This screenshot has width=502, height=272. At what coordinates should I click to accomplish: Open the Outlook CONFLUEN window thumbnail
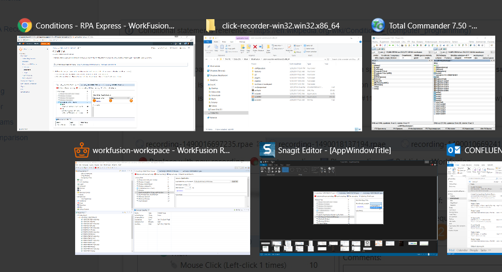pyautogui.click(x=475, y=208)
